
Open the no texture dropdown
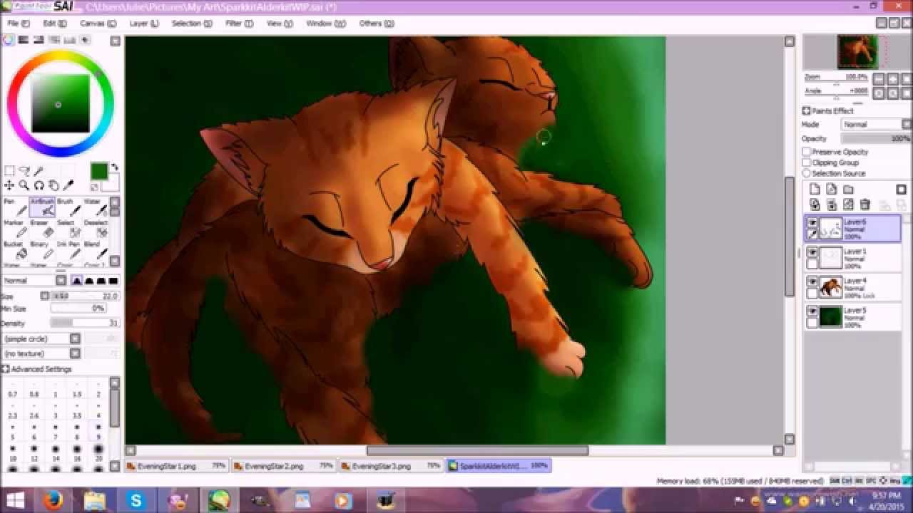click(41, 353)
